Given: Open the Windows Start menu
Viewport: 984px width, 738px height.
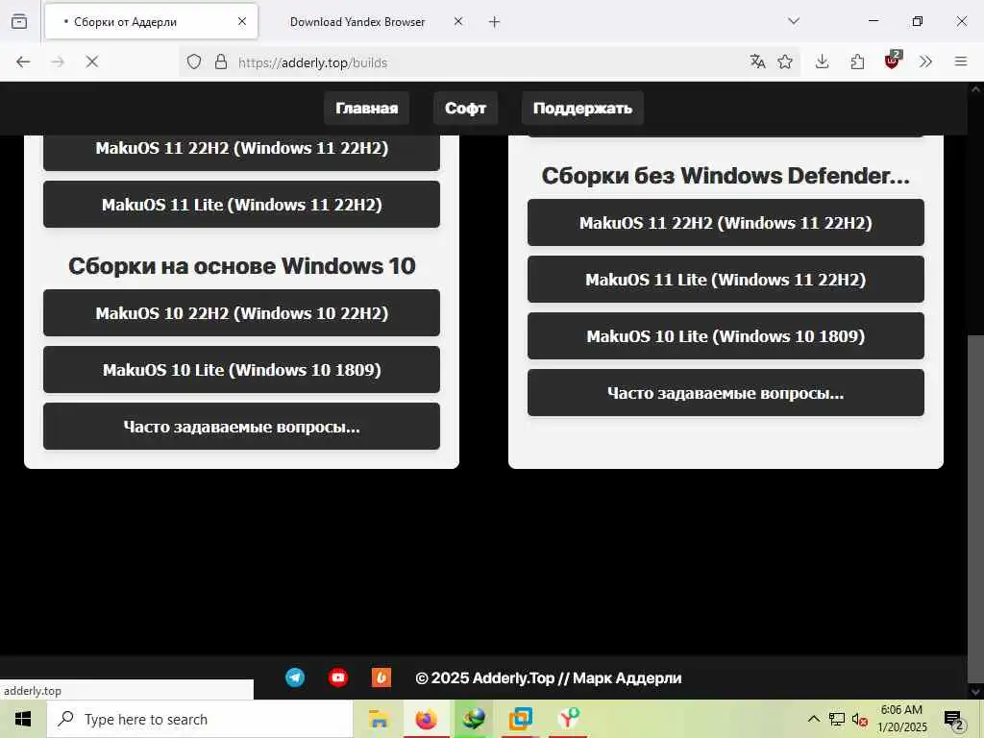Looking at the screenshot, I should 23,719.
